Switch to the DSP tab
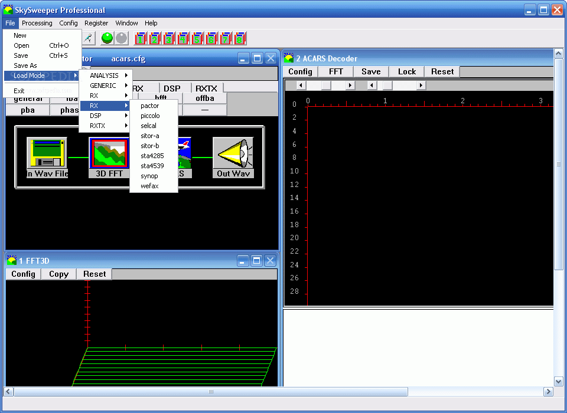Image resolution: width=567 pixels, height=413 pixels. pos(175,88)
